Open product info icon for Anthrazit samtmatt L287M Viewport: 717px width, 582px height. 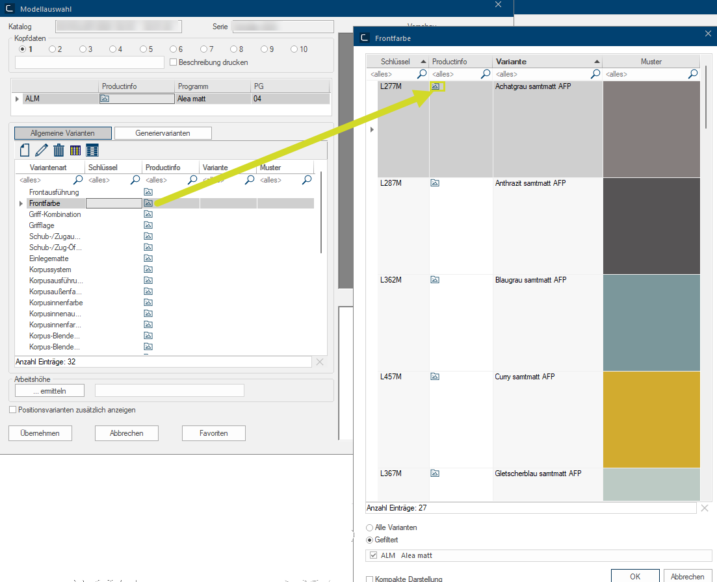tap(435, 183)
